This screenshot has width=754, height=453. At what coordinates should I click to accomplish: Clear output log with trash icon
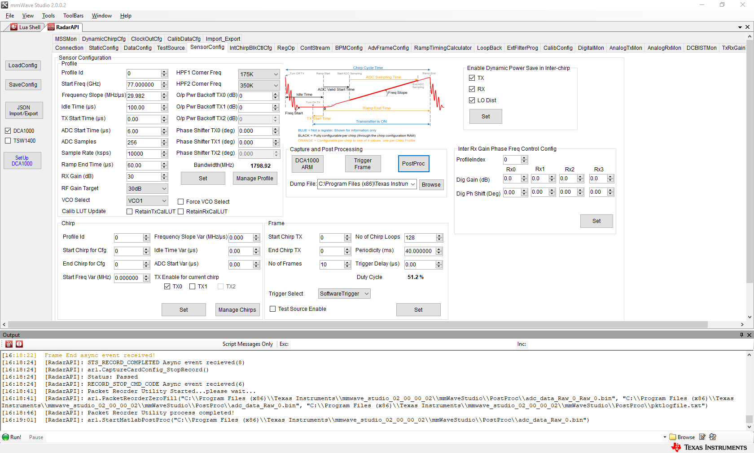(x=9, y=344)
